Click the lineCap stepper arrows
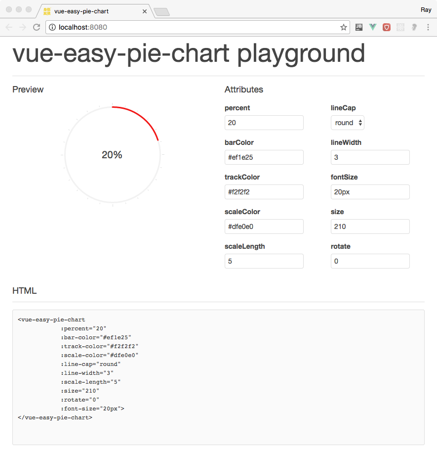The height and width of the screenshot is (453, 437). coord(359,123)
